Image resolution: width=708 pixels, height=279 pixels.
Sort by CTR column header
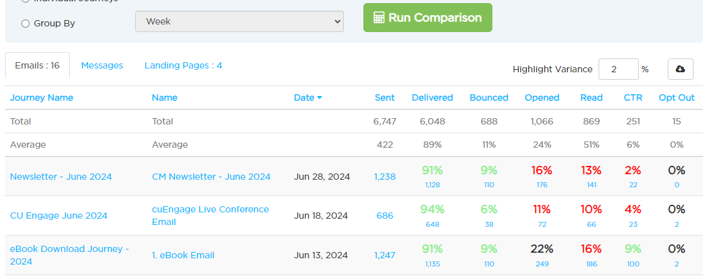(x=633, y=97)
